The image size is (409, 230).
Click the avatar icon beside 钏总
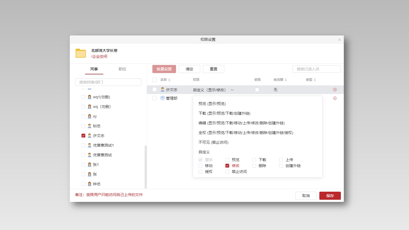click(x=89, y=126)
